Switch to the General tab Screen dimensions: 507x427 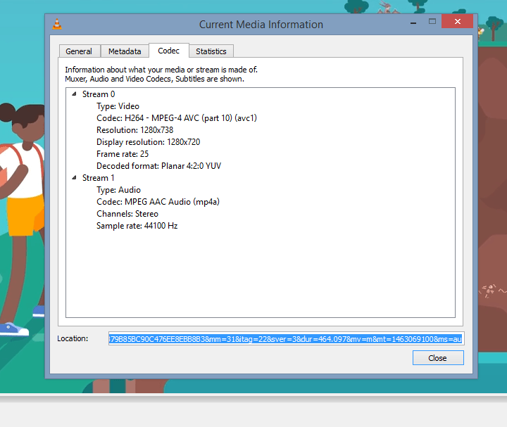[79, 51]
